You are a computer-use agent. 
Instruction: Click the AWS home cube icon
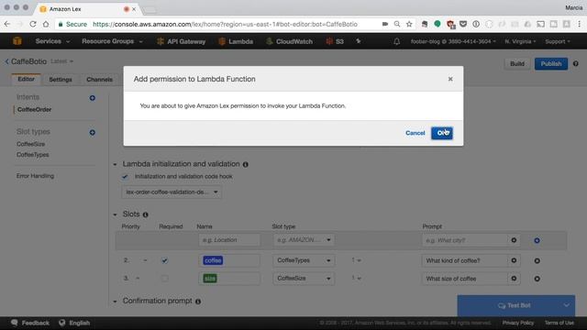(17, 41)
